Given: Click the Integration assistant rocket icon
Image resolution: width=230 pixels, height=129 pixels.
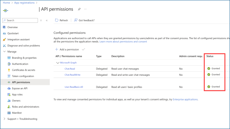Looking at the screenshot, I should point(4,39).
